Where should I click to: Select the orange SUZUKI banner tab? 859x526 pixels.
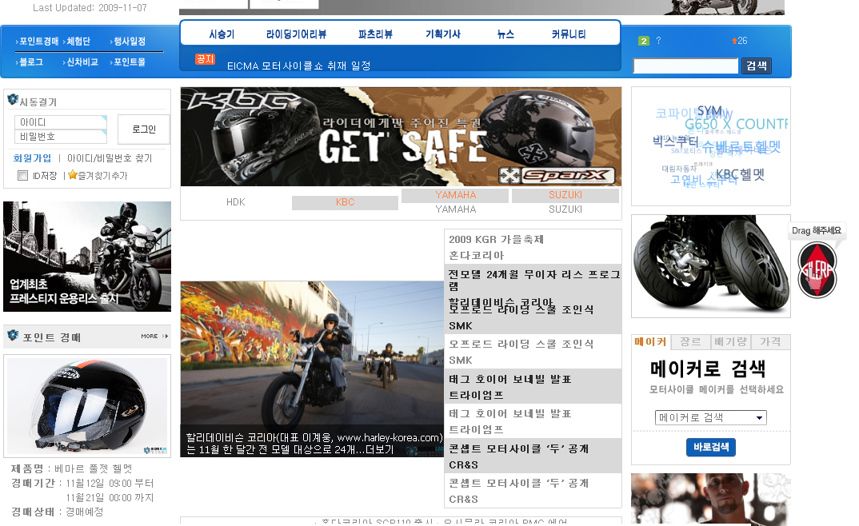565,195
